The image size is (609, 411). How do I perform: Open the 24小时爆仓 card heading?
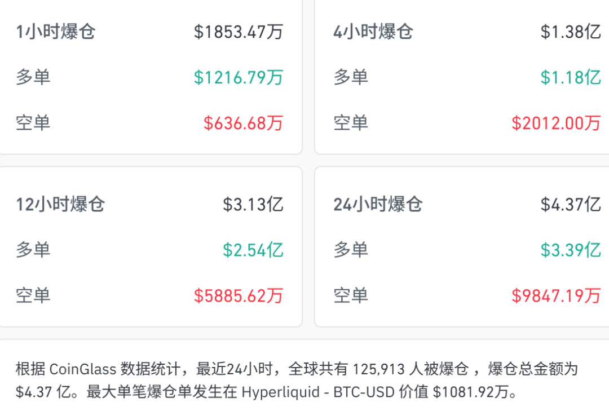tap(378, 204)
